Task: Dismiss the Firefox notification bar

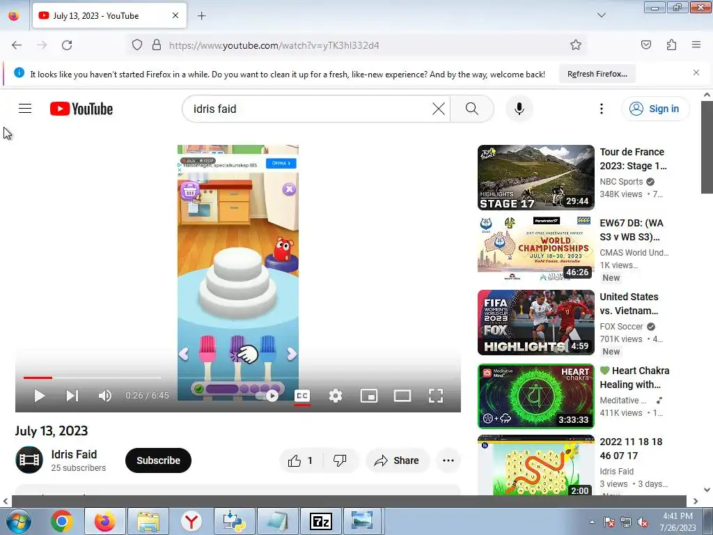Action: 696,72
